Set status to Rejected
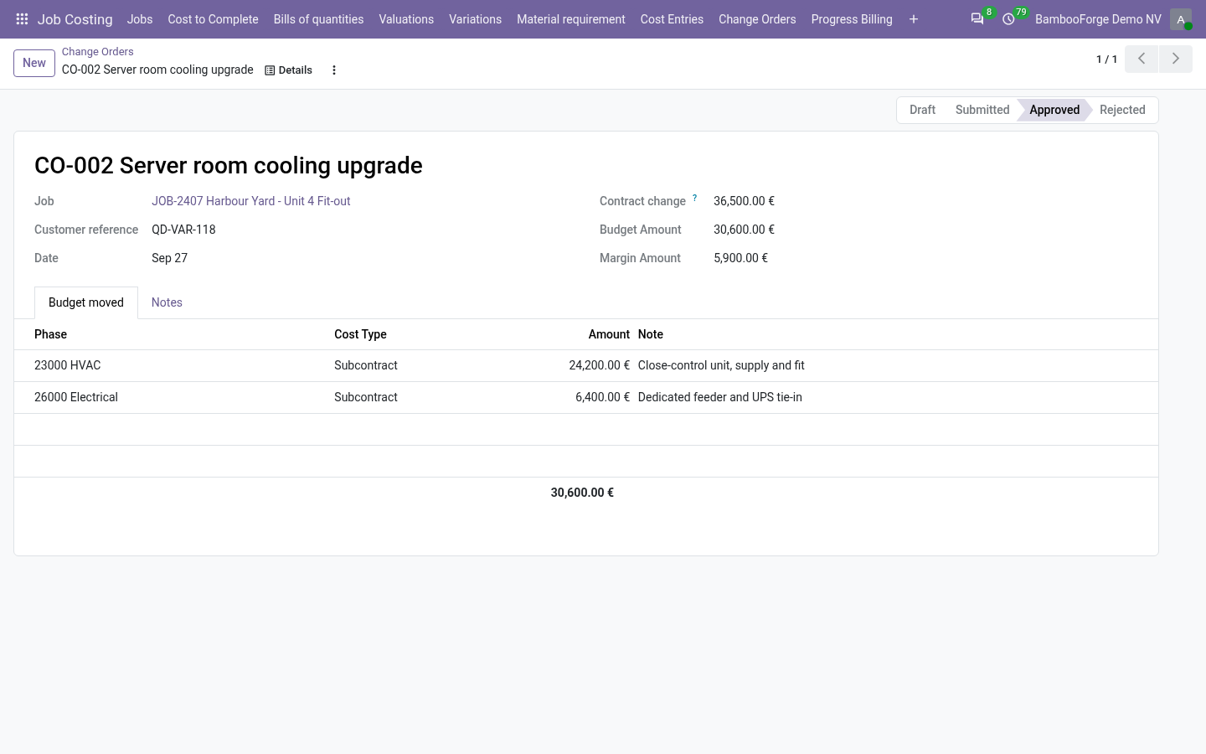Image resolution: width=1206 pixels, height=754 pixels. 1122,110
